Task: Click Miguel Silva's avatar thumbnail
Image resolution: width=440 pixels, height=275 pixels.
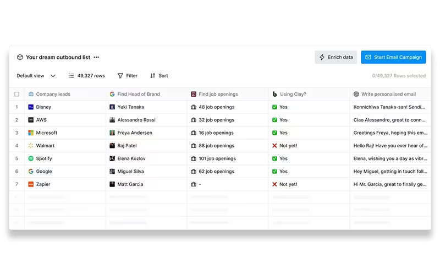Action: (x=112, y=172)
